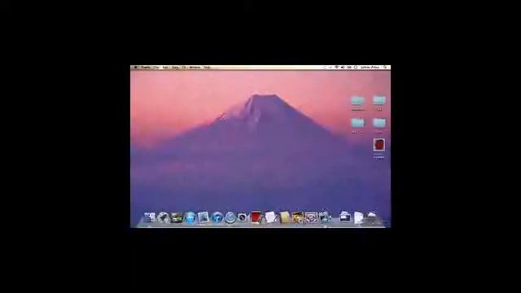Open the Window menu
Image resolution: width=521 pixels, height=293 pixels.
(195, 68)
